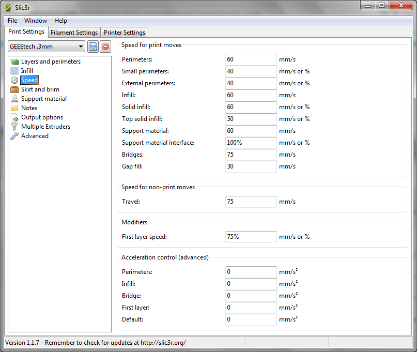Screen dimensions: 417x352
Task: Click the First layer acceleration field
Action: point(251,308)
